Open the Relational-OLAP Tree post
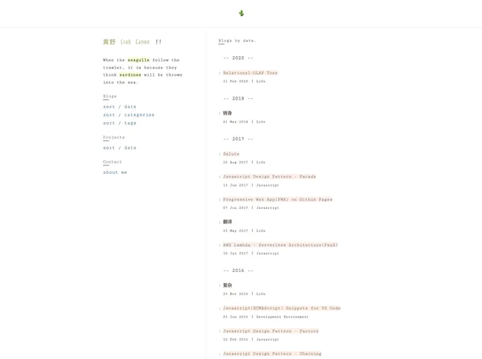This screenshot has width=482, height=359. pyautogui.click(x=250, y=73)
